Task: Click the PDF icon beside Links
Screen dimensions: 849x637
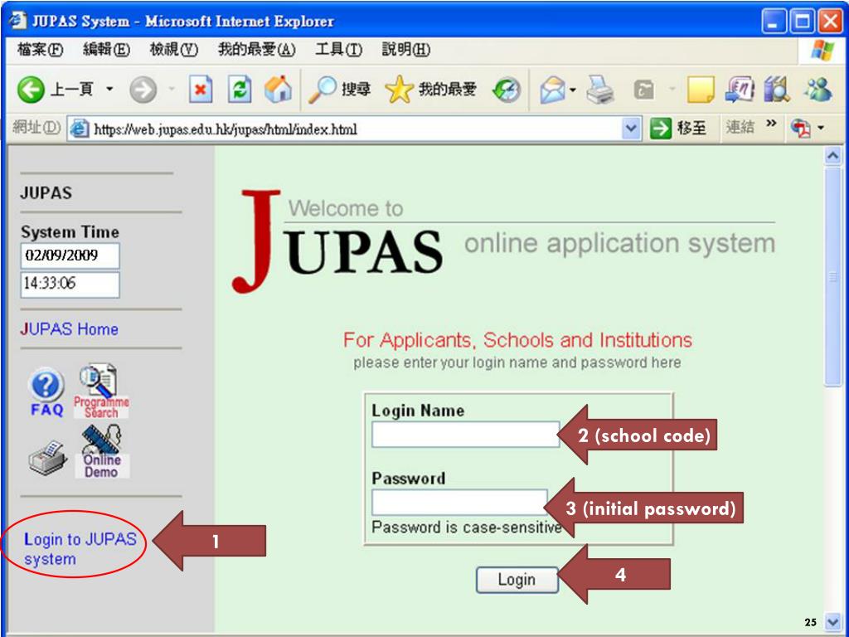Action: [x=800, y=129]
